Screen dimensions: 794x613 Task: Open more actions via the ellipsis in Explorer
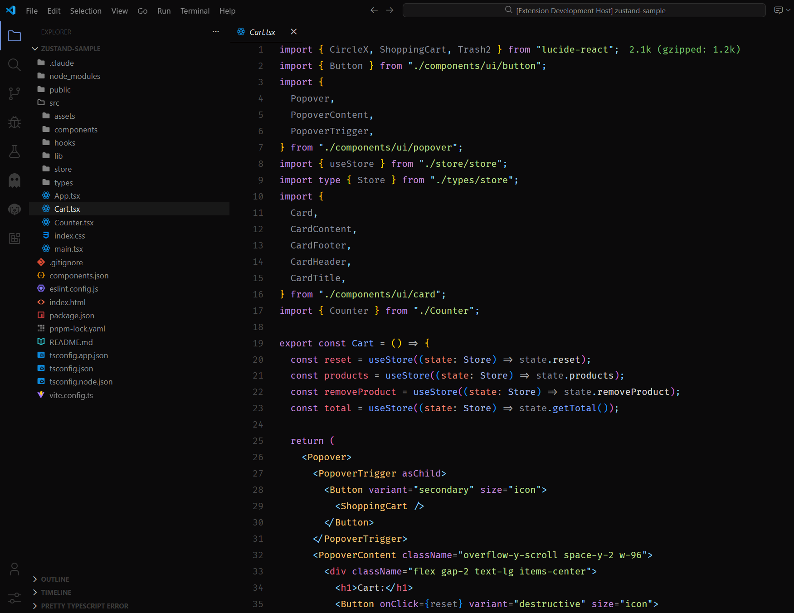215,31
